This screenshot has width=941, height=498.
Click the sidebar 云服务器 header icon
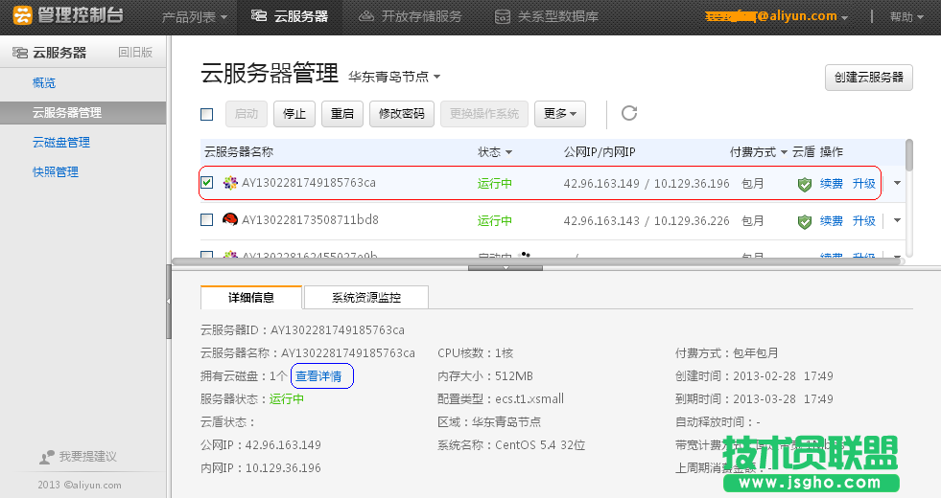tap(20, 53)
